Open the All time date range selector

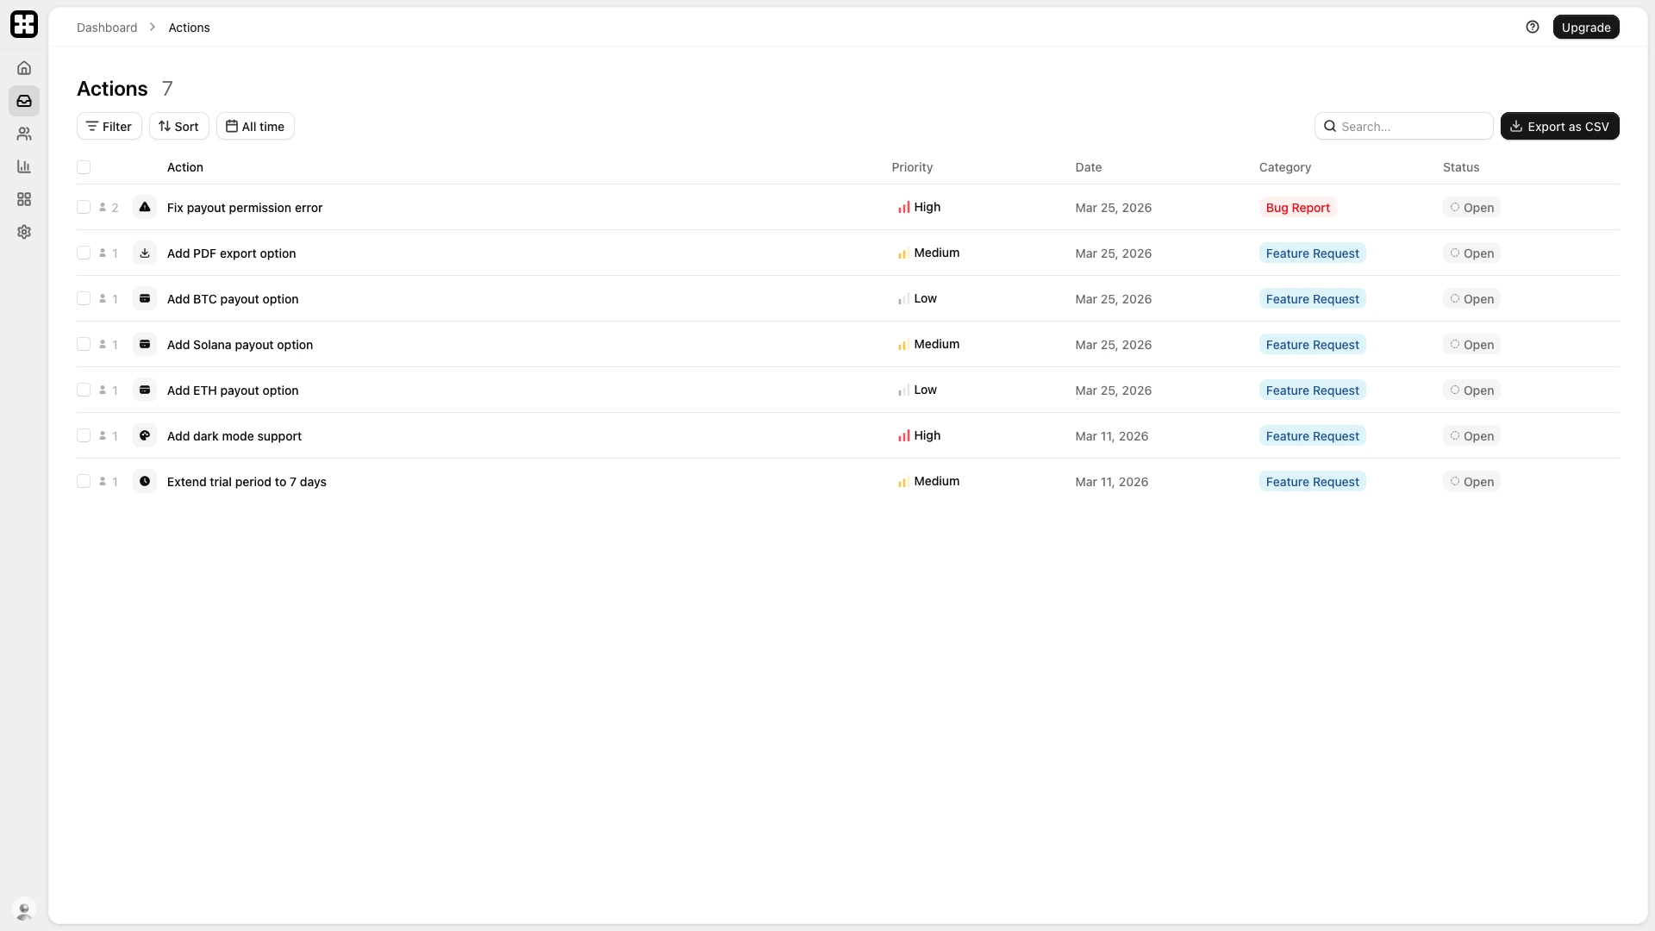254,126
